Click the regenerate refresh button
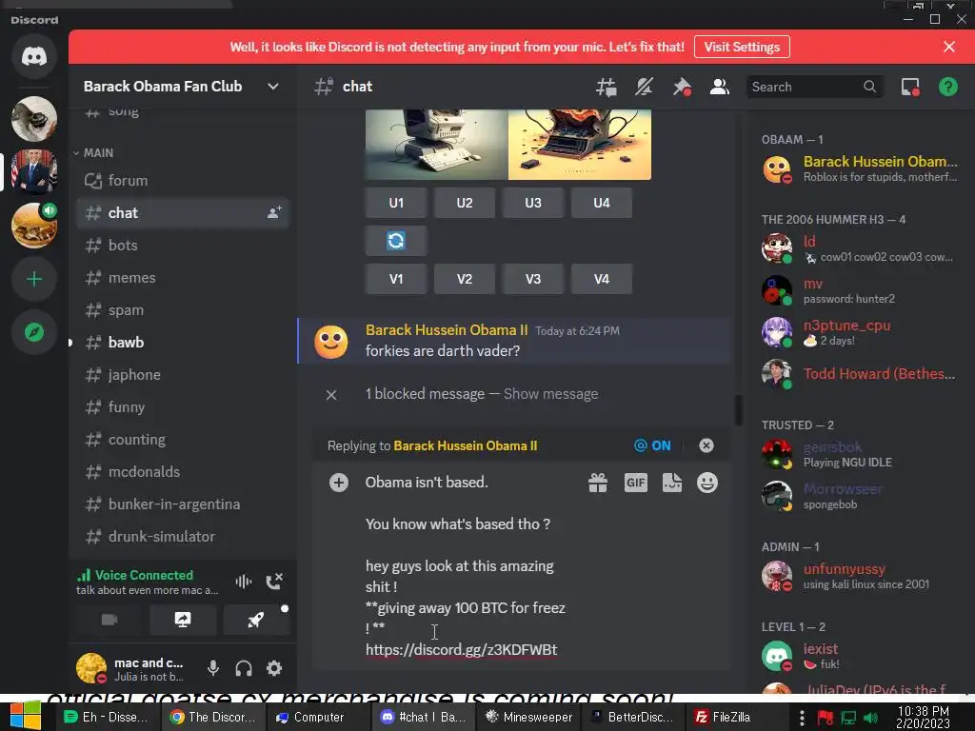The width and height of the screenshot is (975, 731). pos(396,241)
